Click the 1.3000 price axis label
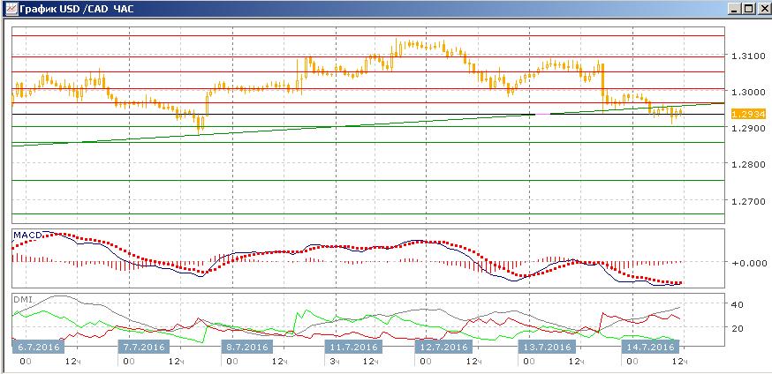772x374 pixels. click(x=748, y=92)
